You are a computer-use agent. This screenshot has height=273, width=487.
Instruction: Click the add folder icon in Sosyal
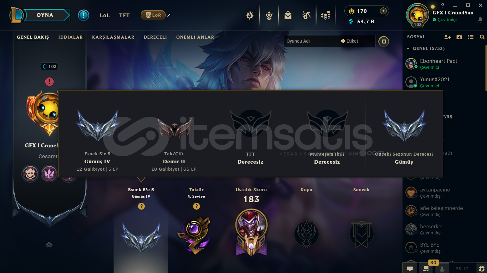click(459, 37)
